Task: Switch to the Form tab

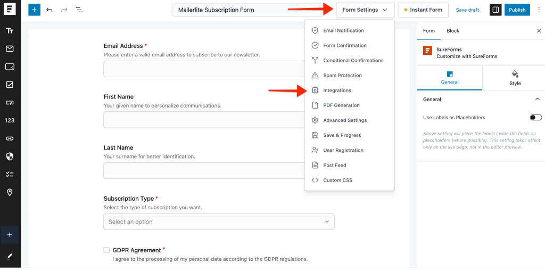Action: tap(428, 30)
